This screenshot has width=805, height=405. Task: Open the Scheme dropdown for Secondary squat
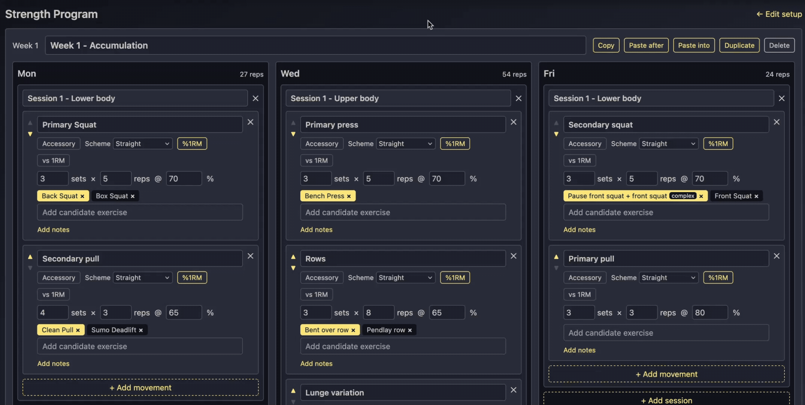click(669, 143)
